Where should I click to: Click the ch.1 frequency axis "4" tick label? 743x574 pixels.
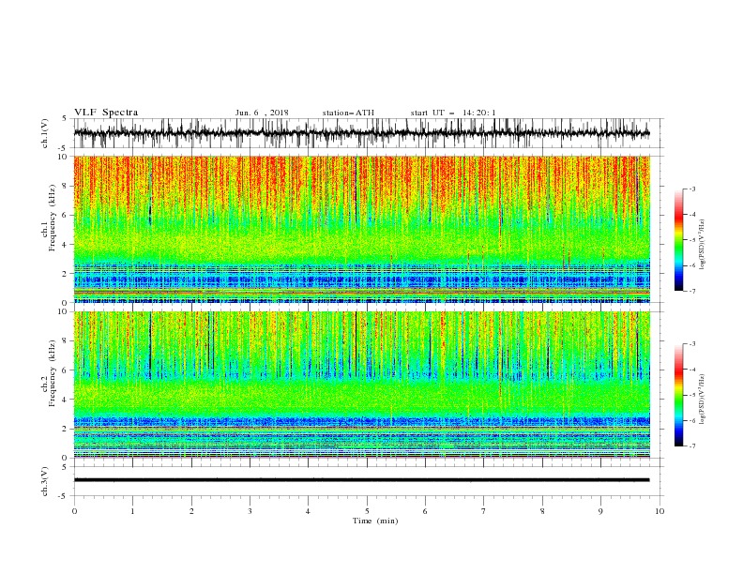click(x=66, y=245)
